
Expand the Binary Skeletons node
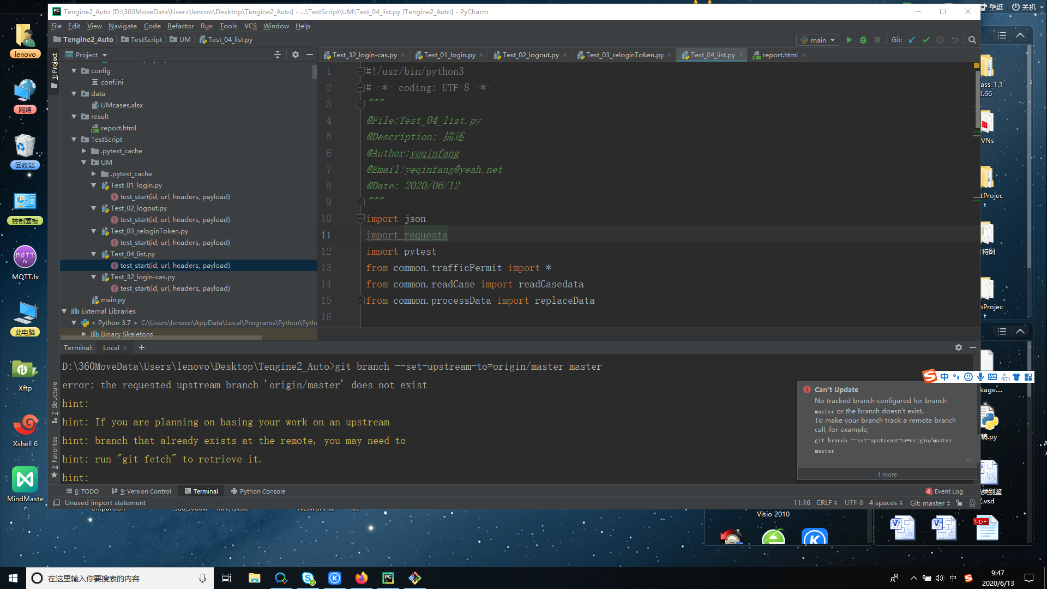coord(83,334)
